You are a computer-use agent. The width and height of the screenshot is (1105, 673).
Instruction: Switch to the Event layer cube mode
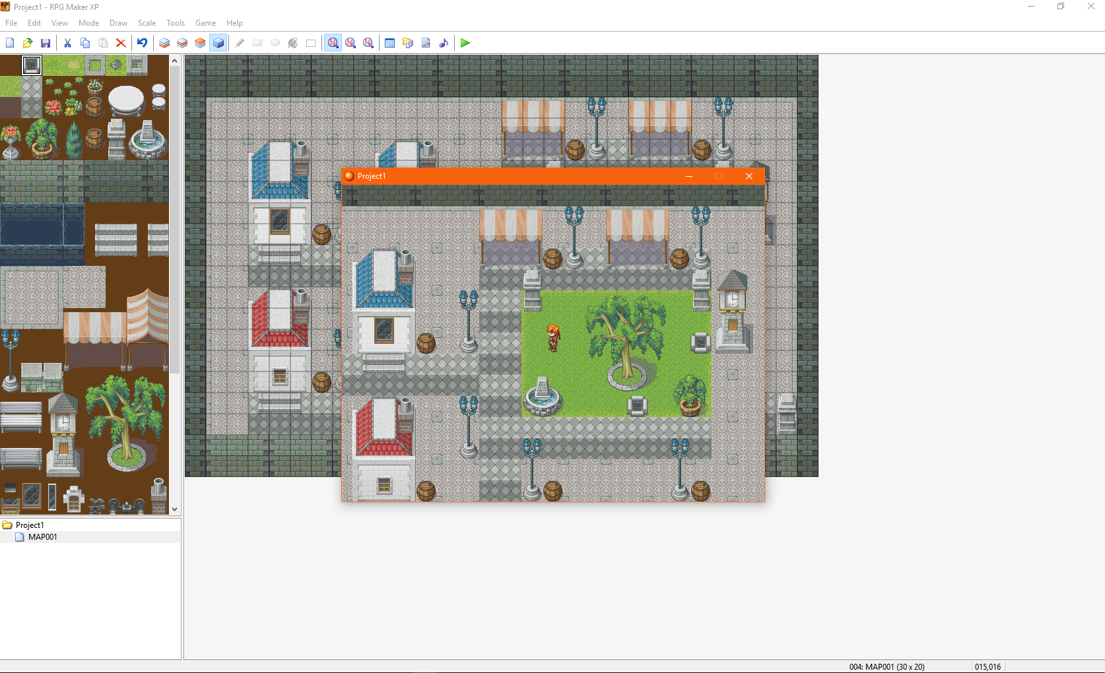(x=218, y=43)
